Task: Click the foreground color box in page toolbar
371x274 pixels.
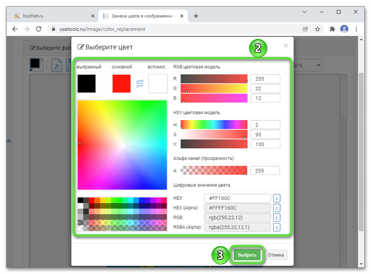Action: tap(35, 63)
